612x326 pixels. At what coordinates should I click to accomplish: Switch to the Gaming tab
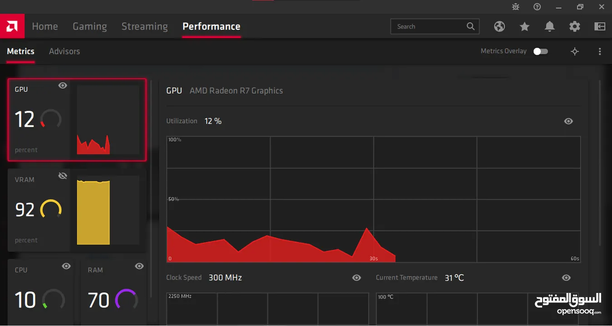tap(90, 26)
